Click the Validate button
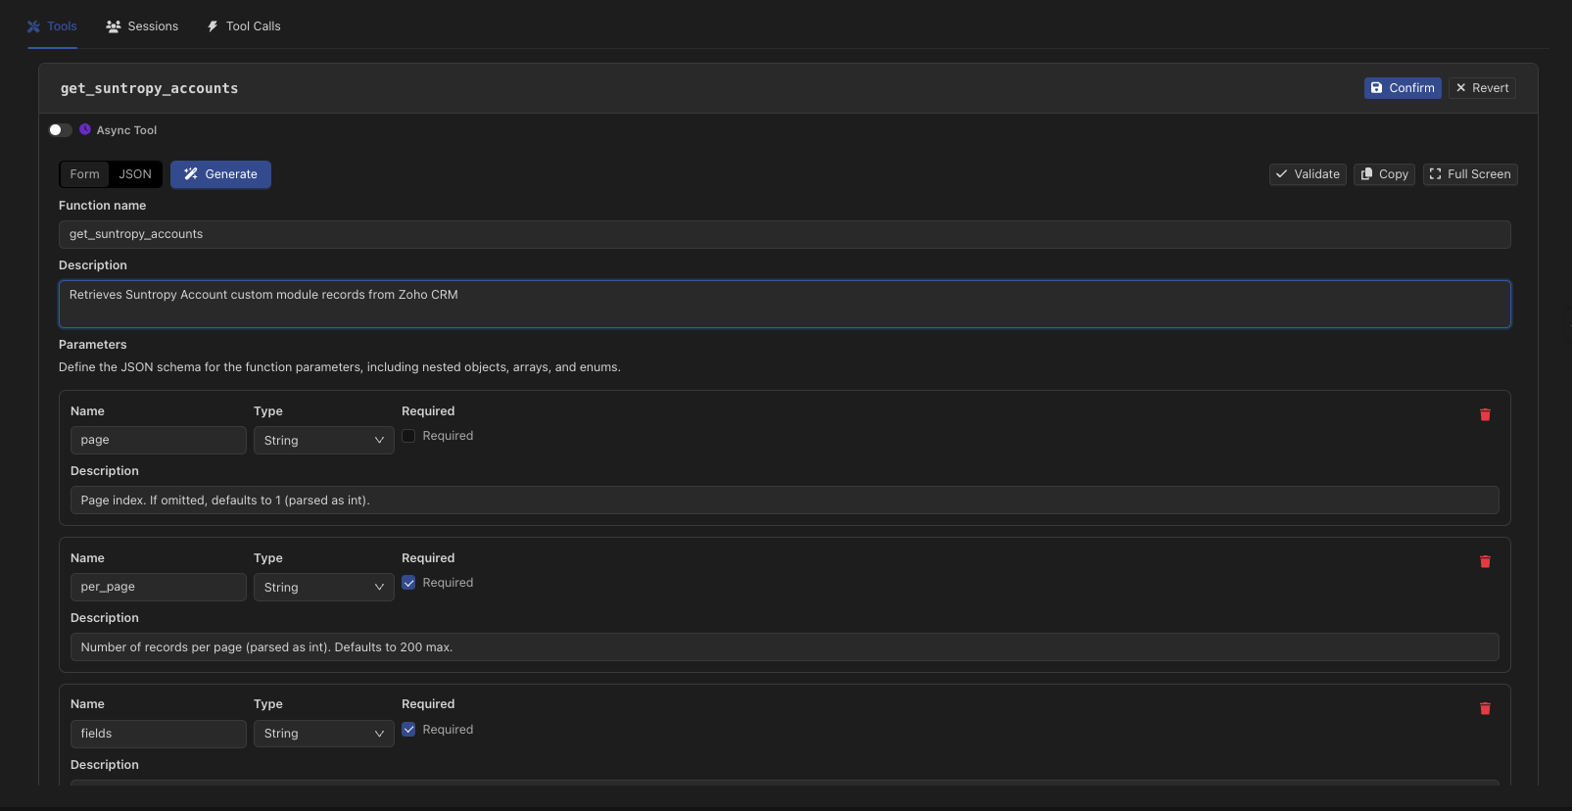The width and height of the screenshot is (1572, 811). 1308,174
